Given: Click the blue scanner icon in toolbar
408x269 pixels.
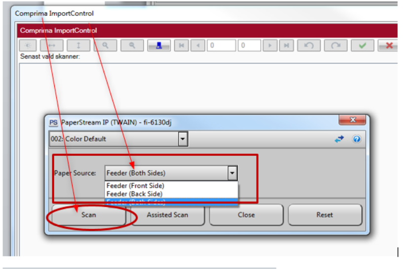Looking at the screenshot, I should [159, 45].
